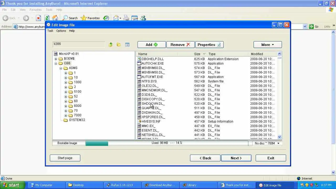Click IE Messenger toolbar icon
Viewport: 336px width, 189px height.
143,18
